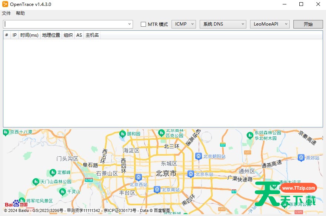Click the 北京奥林匹克森林公园 marker icon
Screen dimensions: 326x216
(162, 132)
